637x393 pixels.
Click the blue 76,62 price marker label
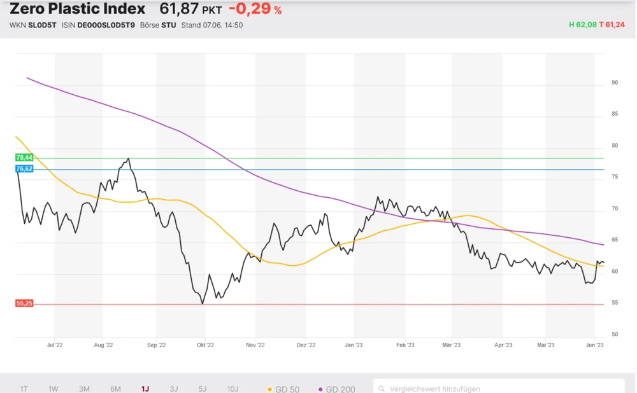click(x=24, y=169)
